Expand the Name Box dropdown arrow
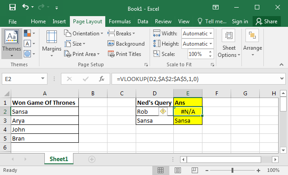 click(43, 79)
